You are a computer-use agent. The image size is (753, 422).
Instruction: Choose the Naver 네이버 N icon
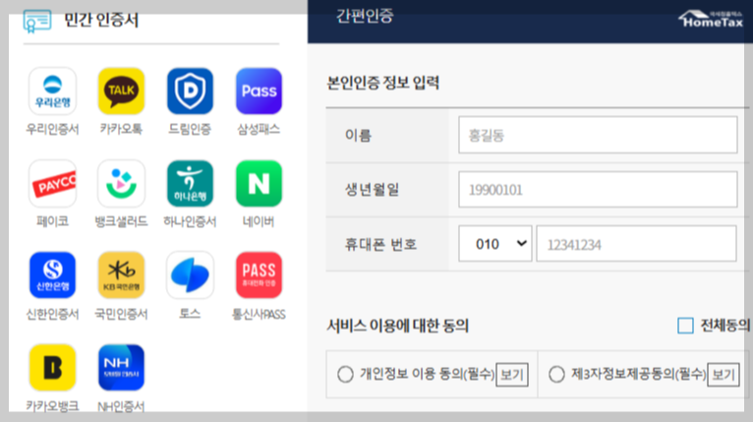(259, 184)
